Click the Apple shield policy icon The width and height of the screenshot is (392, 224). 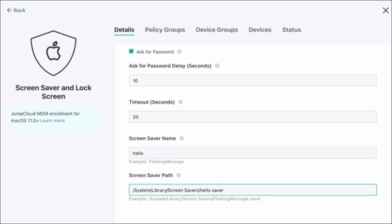click(x=54, y=53)
